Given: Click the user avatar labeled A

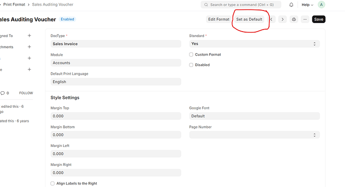Looking at the screenshot, I should point(321,5).
